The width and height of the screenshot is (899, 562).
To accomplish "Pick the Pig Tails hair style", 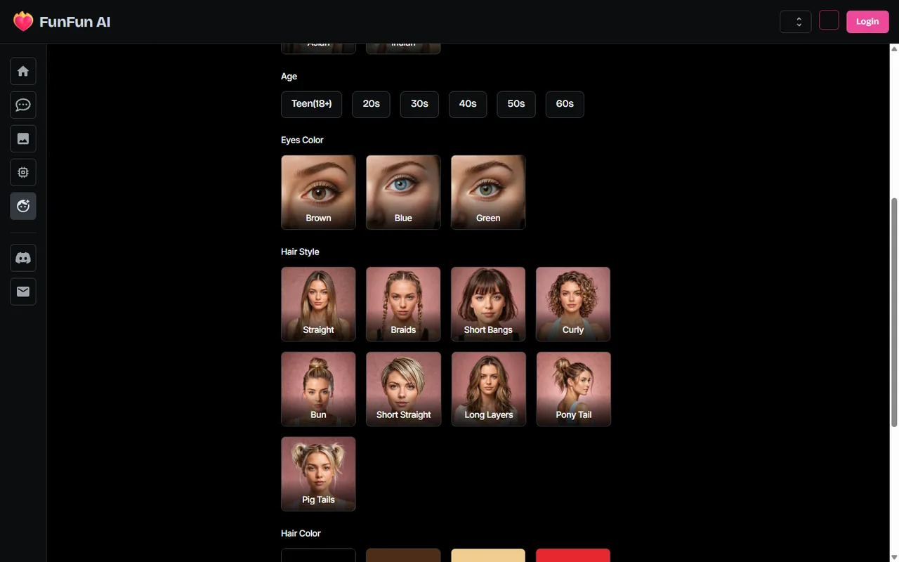I will (x=318, y=474).
